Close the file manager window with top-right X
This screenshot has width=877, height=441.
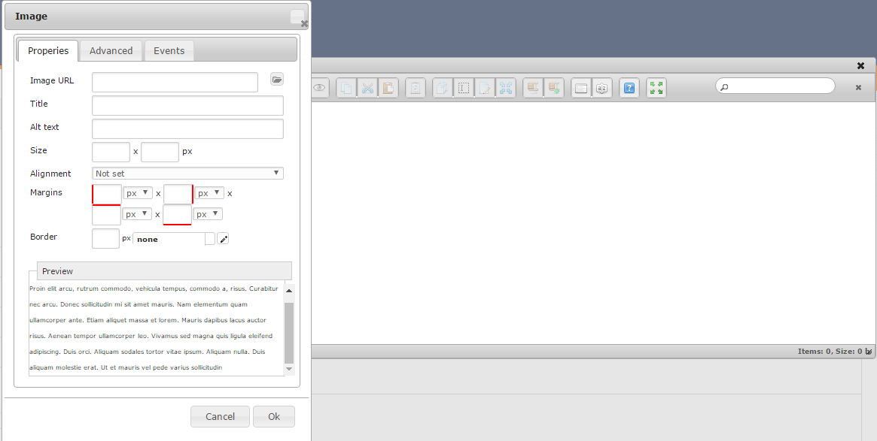click(x=860, y=66)
